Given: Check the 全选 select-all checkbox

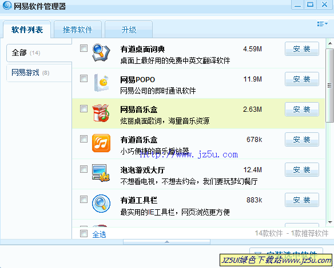Looking at the screenshot, I should click(83, 233).
